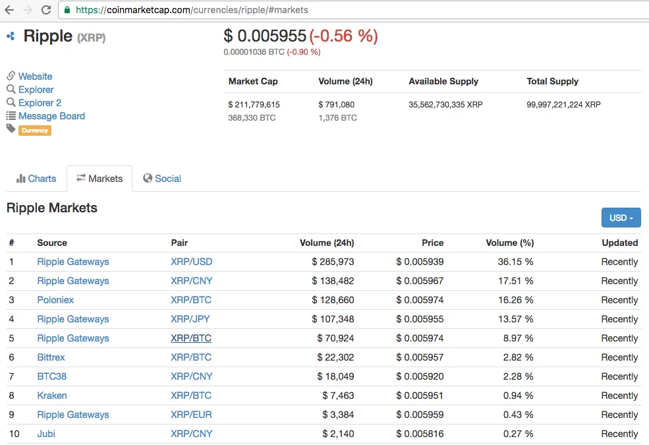Click the BTC38 XRP/CNY pair link
Image resolution: width=649 pixels, height=445 pixels.
point(191,376)
